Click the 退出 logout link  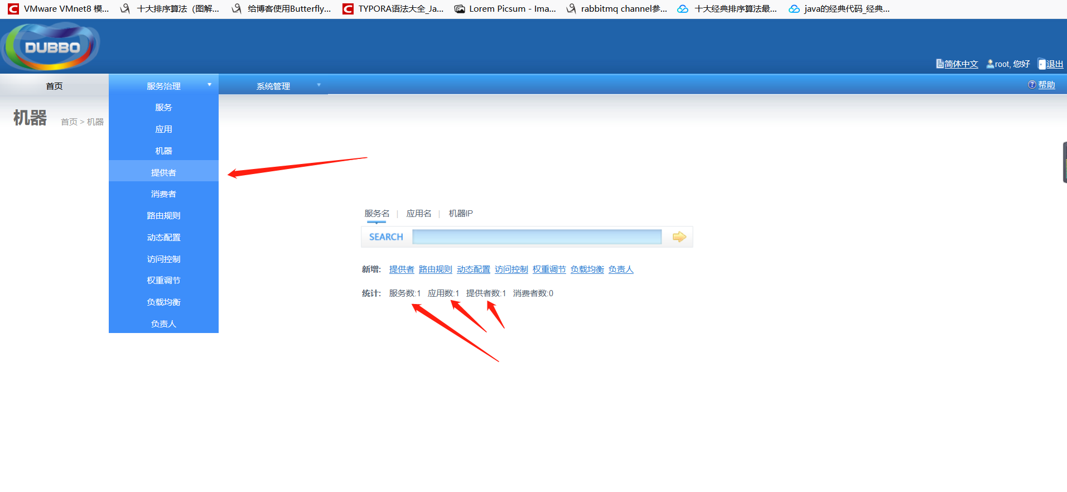click(1055, 64)
